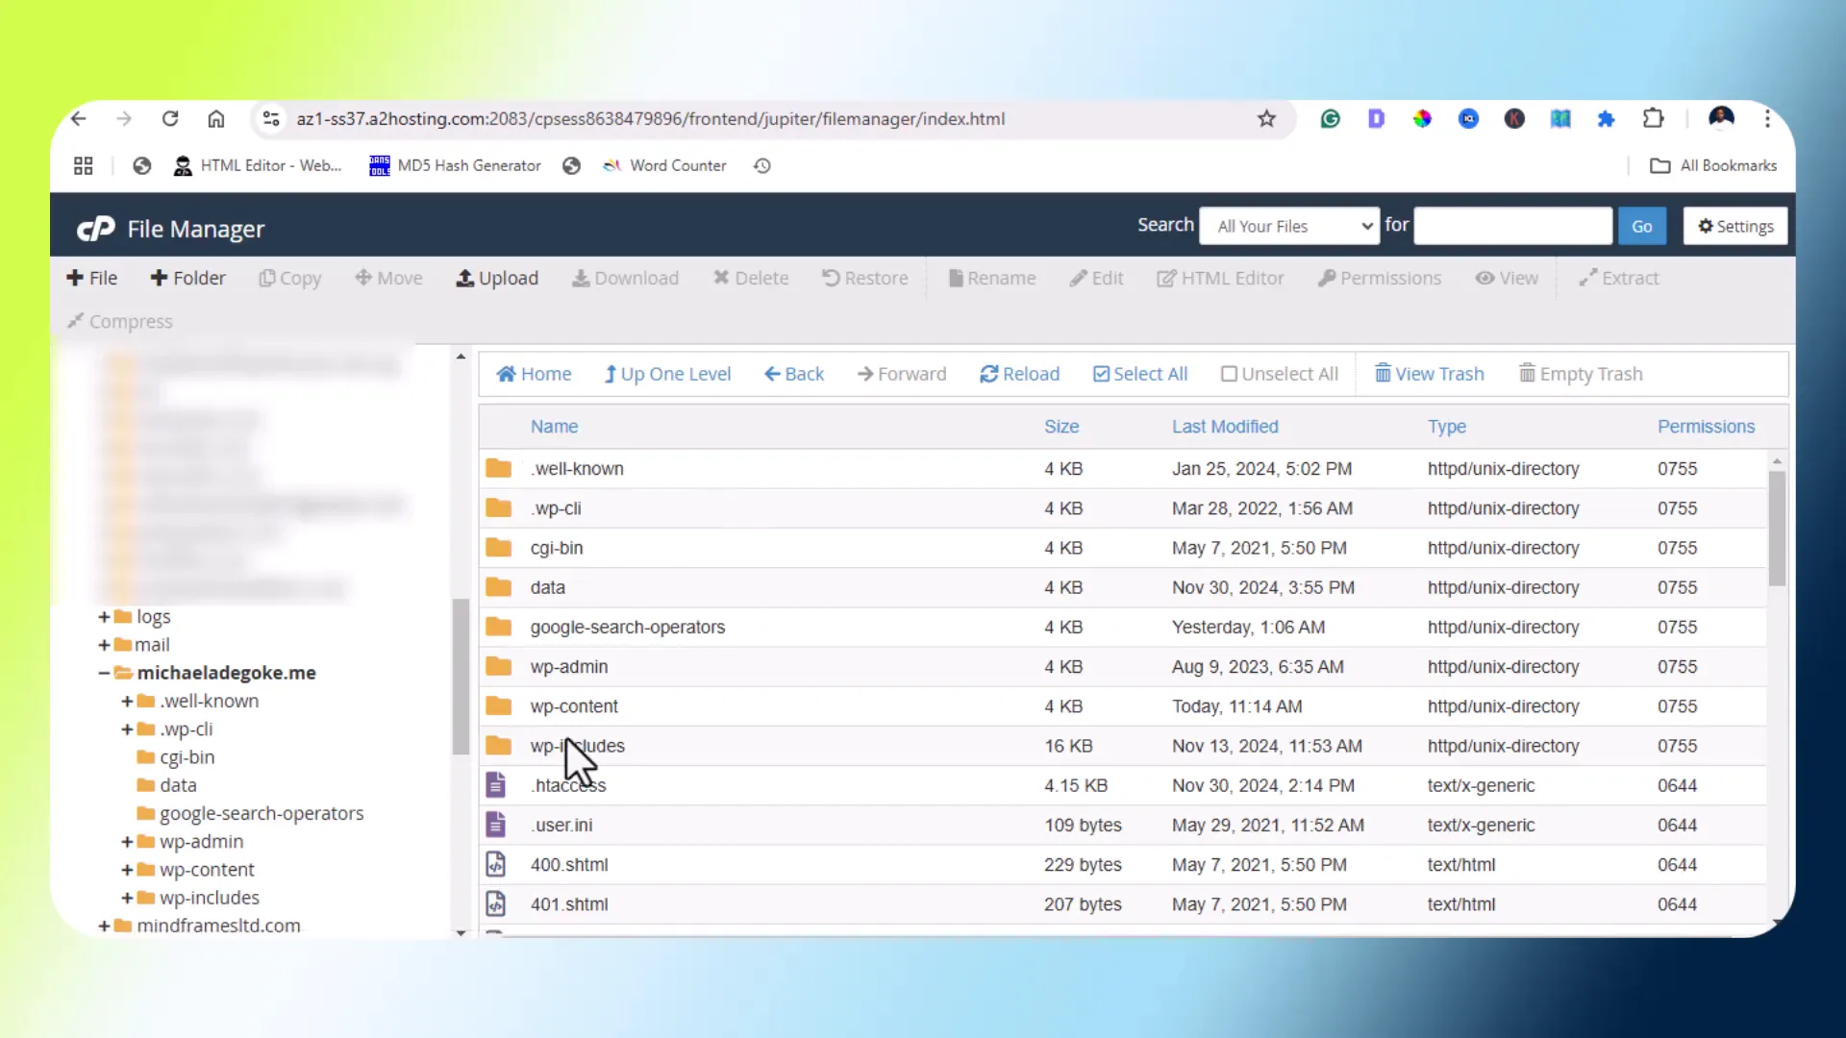Select google-search-operators folder icon in list
Viewport: 1846px width, 1038px height.
pyautogui.click(x=498, y=627)
